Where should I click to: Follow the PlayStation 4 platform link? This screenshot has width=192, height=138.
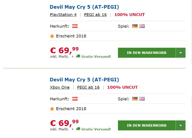(63, 15)
